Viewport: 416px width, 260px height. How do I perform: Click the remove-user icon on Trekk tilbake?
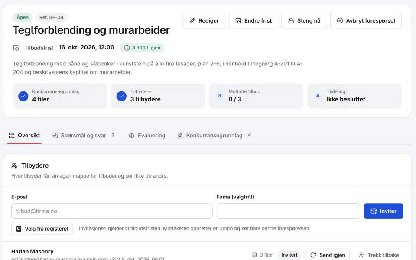pyautogui.click(x=361, y=255)
